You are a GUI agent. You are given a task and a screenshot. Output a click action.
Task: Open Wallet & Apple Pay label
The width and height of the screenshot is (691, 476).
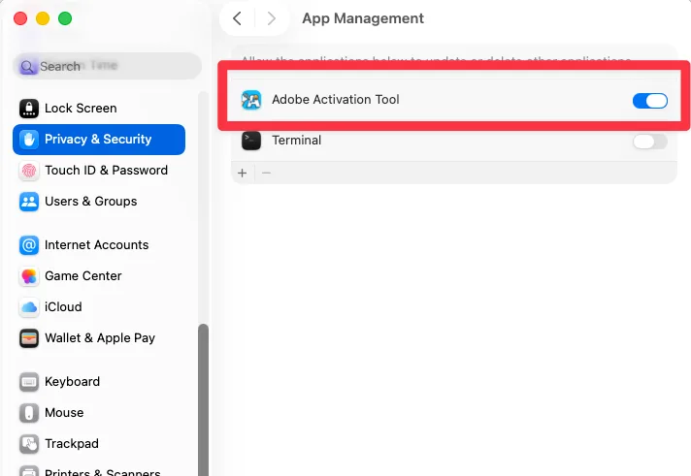pyautogui.click(x=100, y=338)
